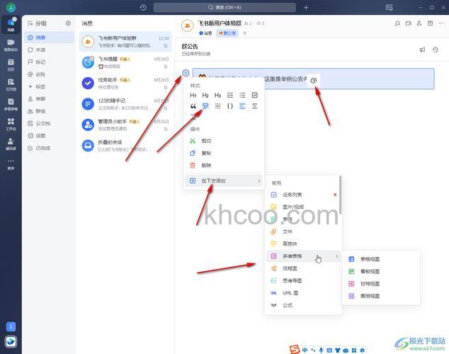The image size is (449, 354).
Task: Insert divider line style icon
Action: pyautogui.click(x=217, y=106)
